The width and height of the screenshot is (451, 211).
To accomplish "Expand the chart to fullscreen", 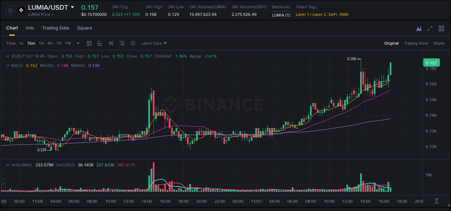I will click(430, 28).
